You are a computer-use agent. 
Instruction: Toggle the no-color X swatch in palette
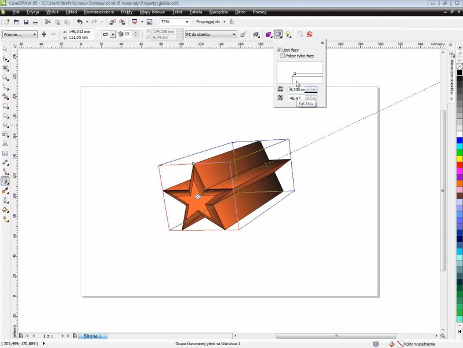pos(460,66)
